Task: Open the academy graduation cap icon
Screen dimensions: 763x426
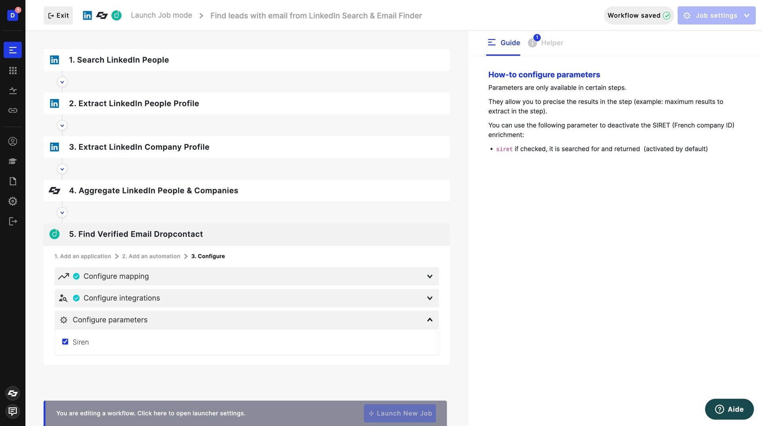Action: click(13, 161)
